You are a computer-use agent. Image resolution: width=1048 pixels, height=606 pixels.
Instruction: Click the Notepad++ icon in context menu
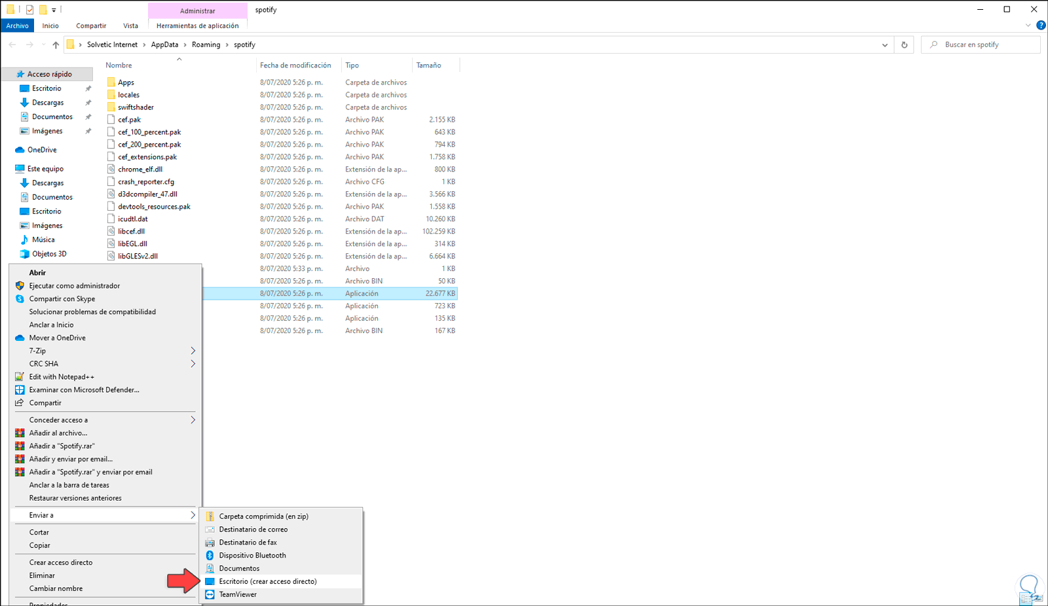(x=20, y=377)
